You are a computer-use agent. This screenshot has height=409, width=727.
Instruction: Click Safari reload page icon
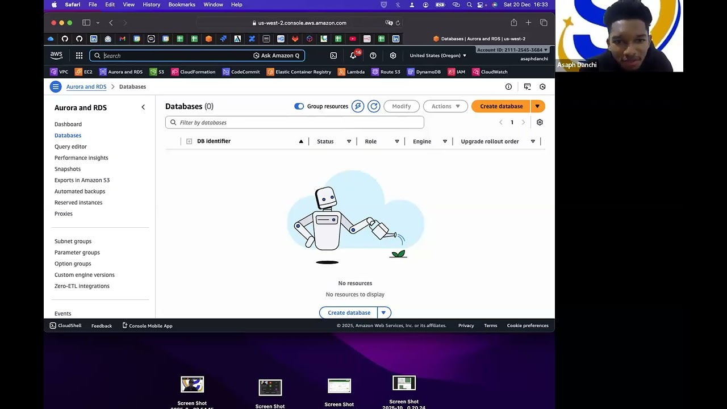coord(398,23)
